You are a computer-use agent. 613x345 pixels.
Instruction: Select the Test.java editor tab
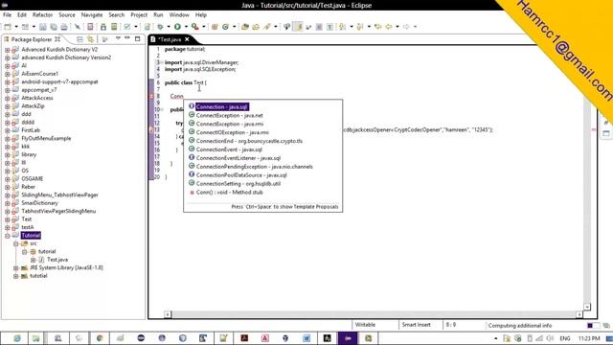[170, 39]
